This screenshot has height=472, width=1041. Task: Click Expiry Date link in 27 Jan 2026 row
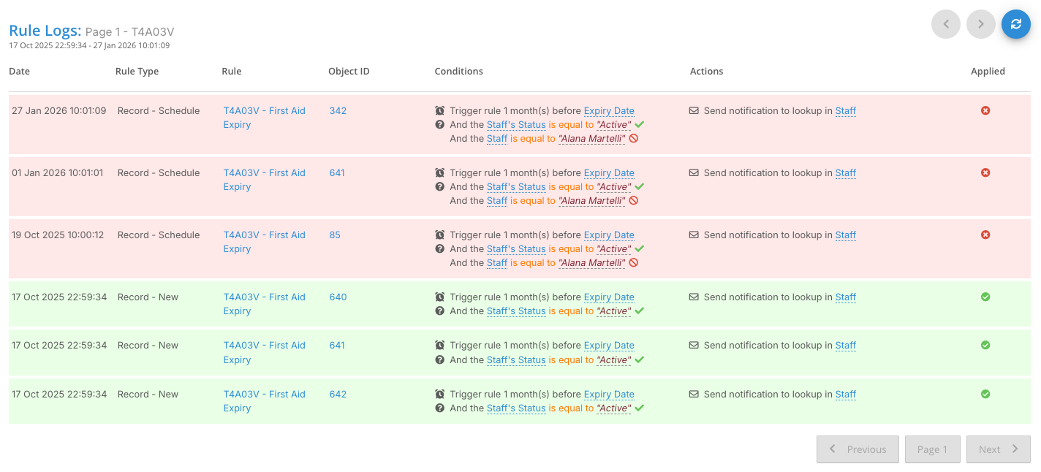609,111
